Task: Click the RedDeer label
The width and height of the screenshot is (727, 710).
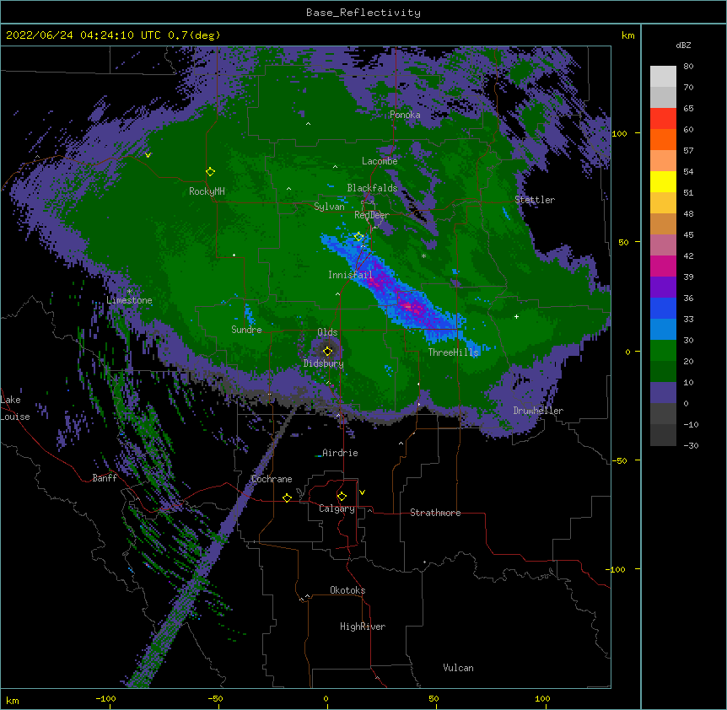Action: [x=372, y=215]
